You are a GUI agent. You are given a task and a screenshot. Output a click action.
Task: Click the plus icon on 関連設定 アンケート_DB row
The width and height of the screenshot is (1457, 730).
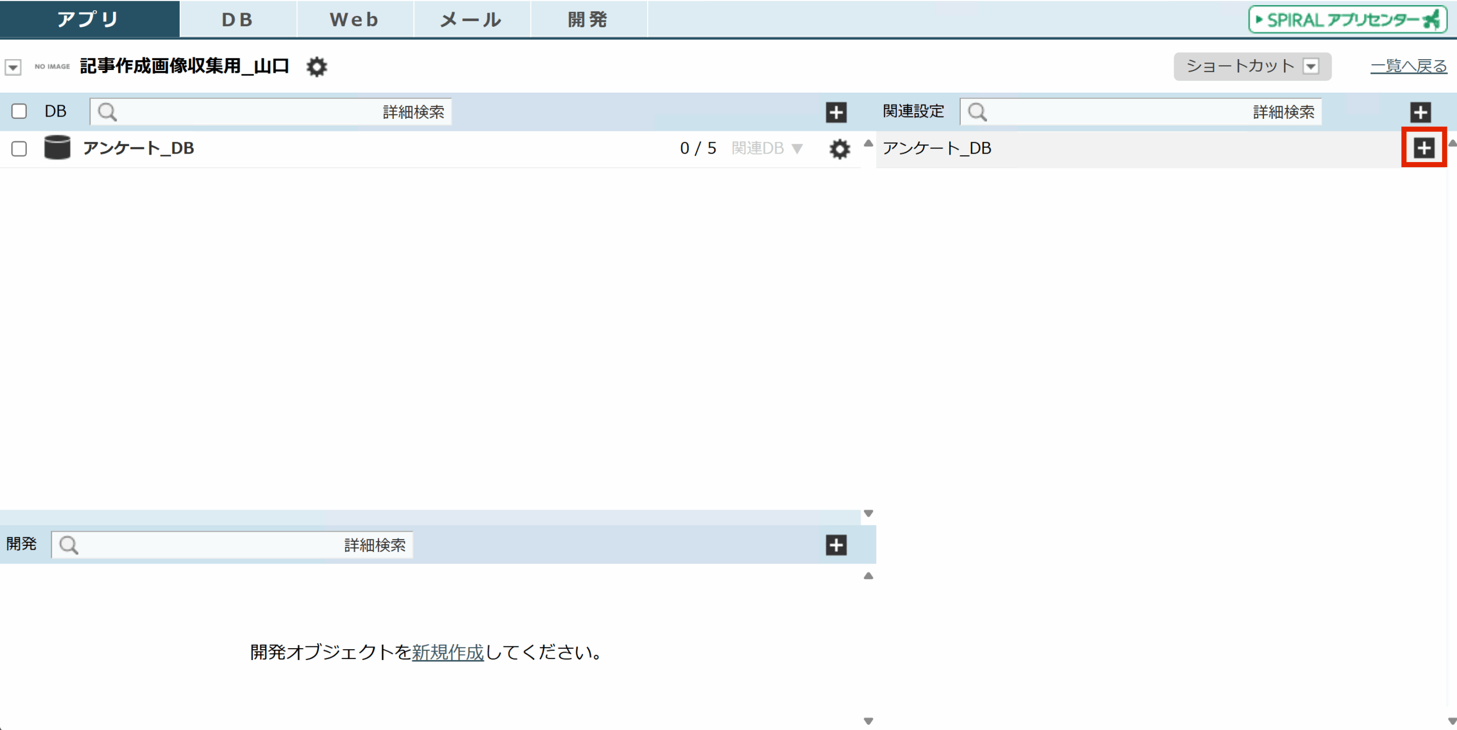[1424, 148]
